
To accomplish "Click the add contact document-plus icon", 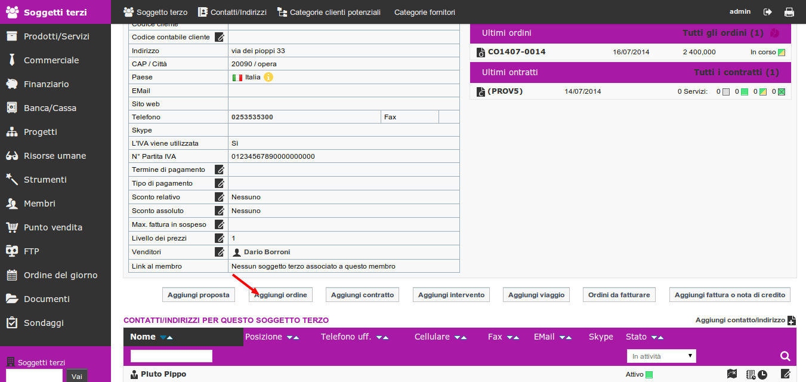I will click(792, 321).
